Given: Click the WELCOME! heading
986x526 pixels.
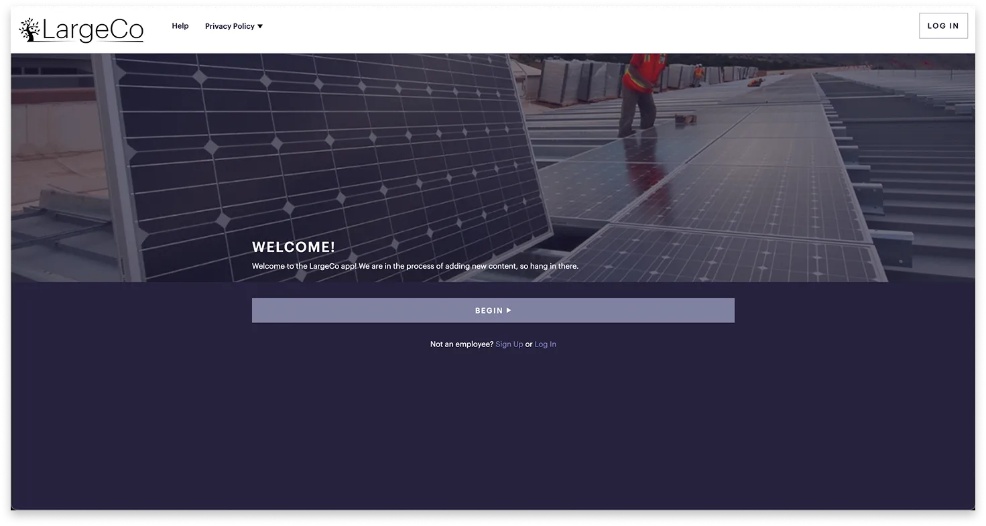Looking at the screenshot, I should click(x=294, y=247).
